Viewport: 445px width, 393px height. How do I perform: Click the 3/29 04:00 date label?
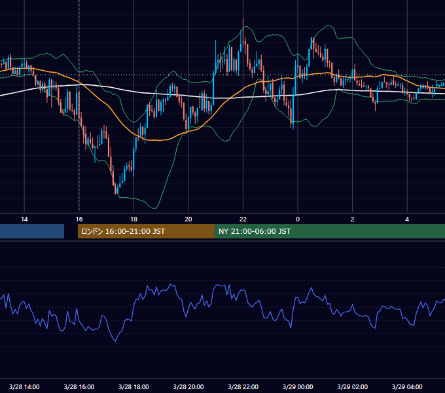407,386
